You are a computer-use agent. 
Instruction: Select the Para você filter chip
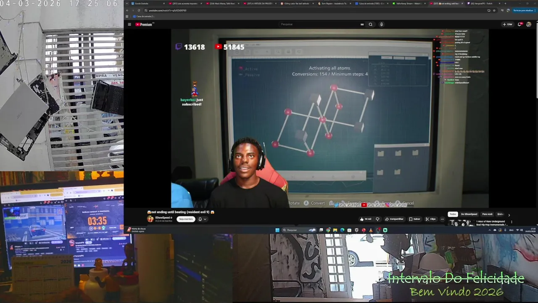click(487, 214)
